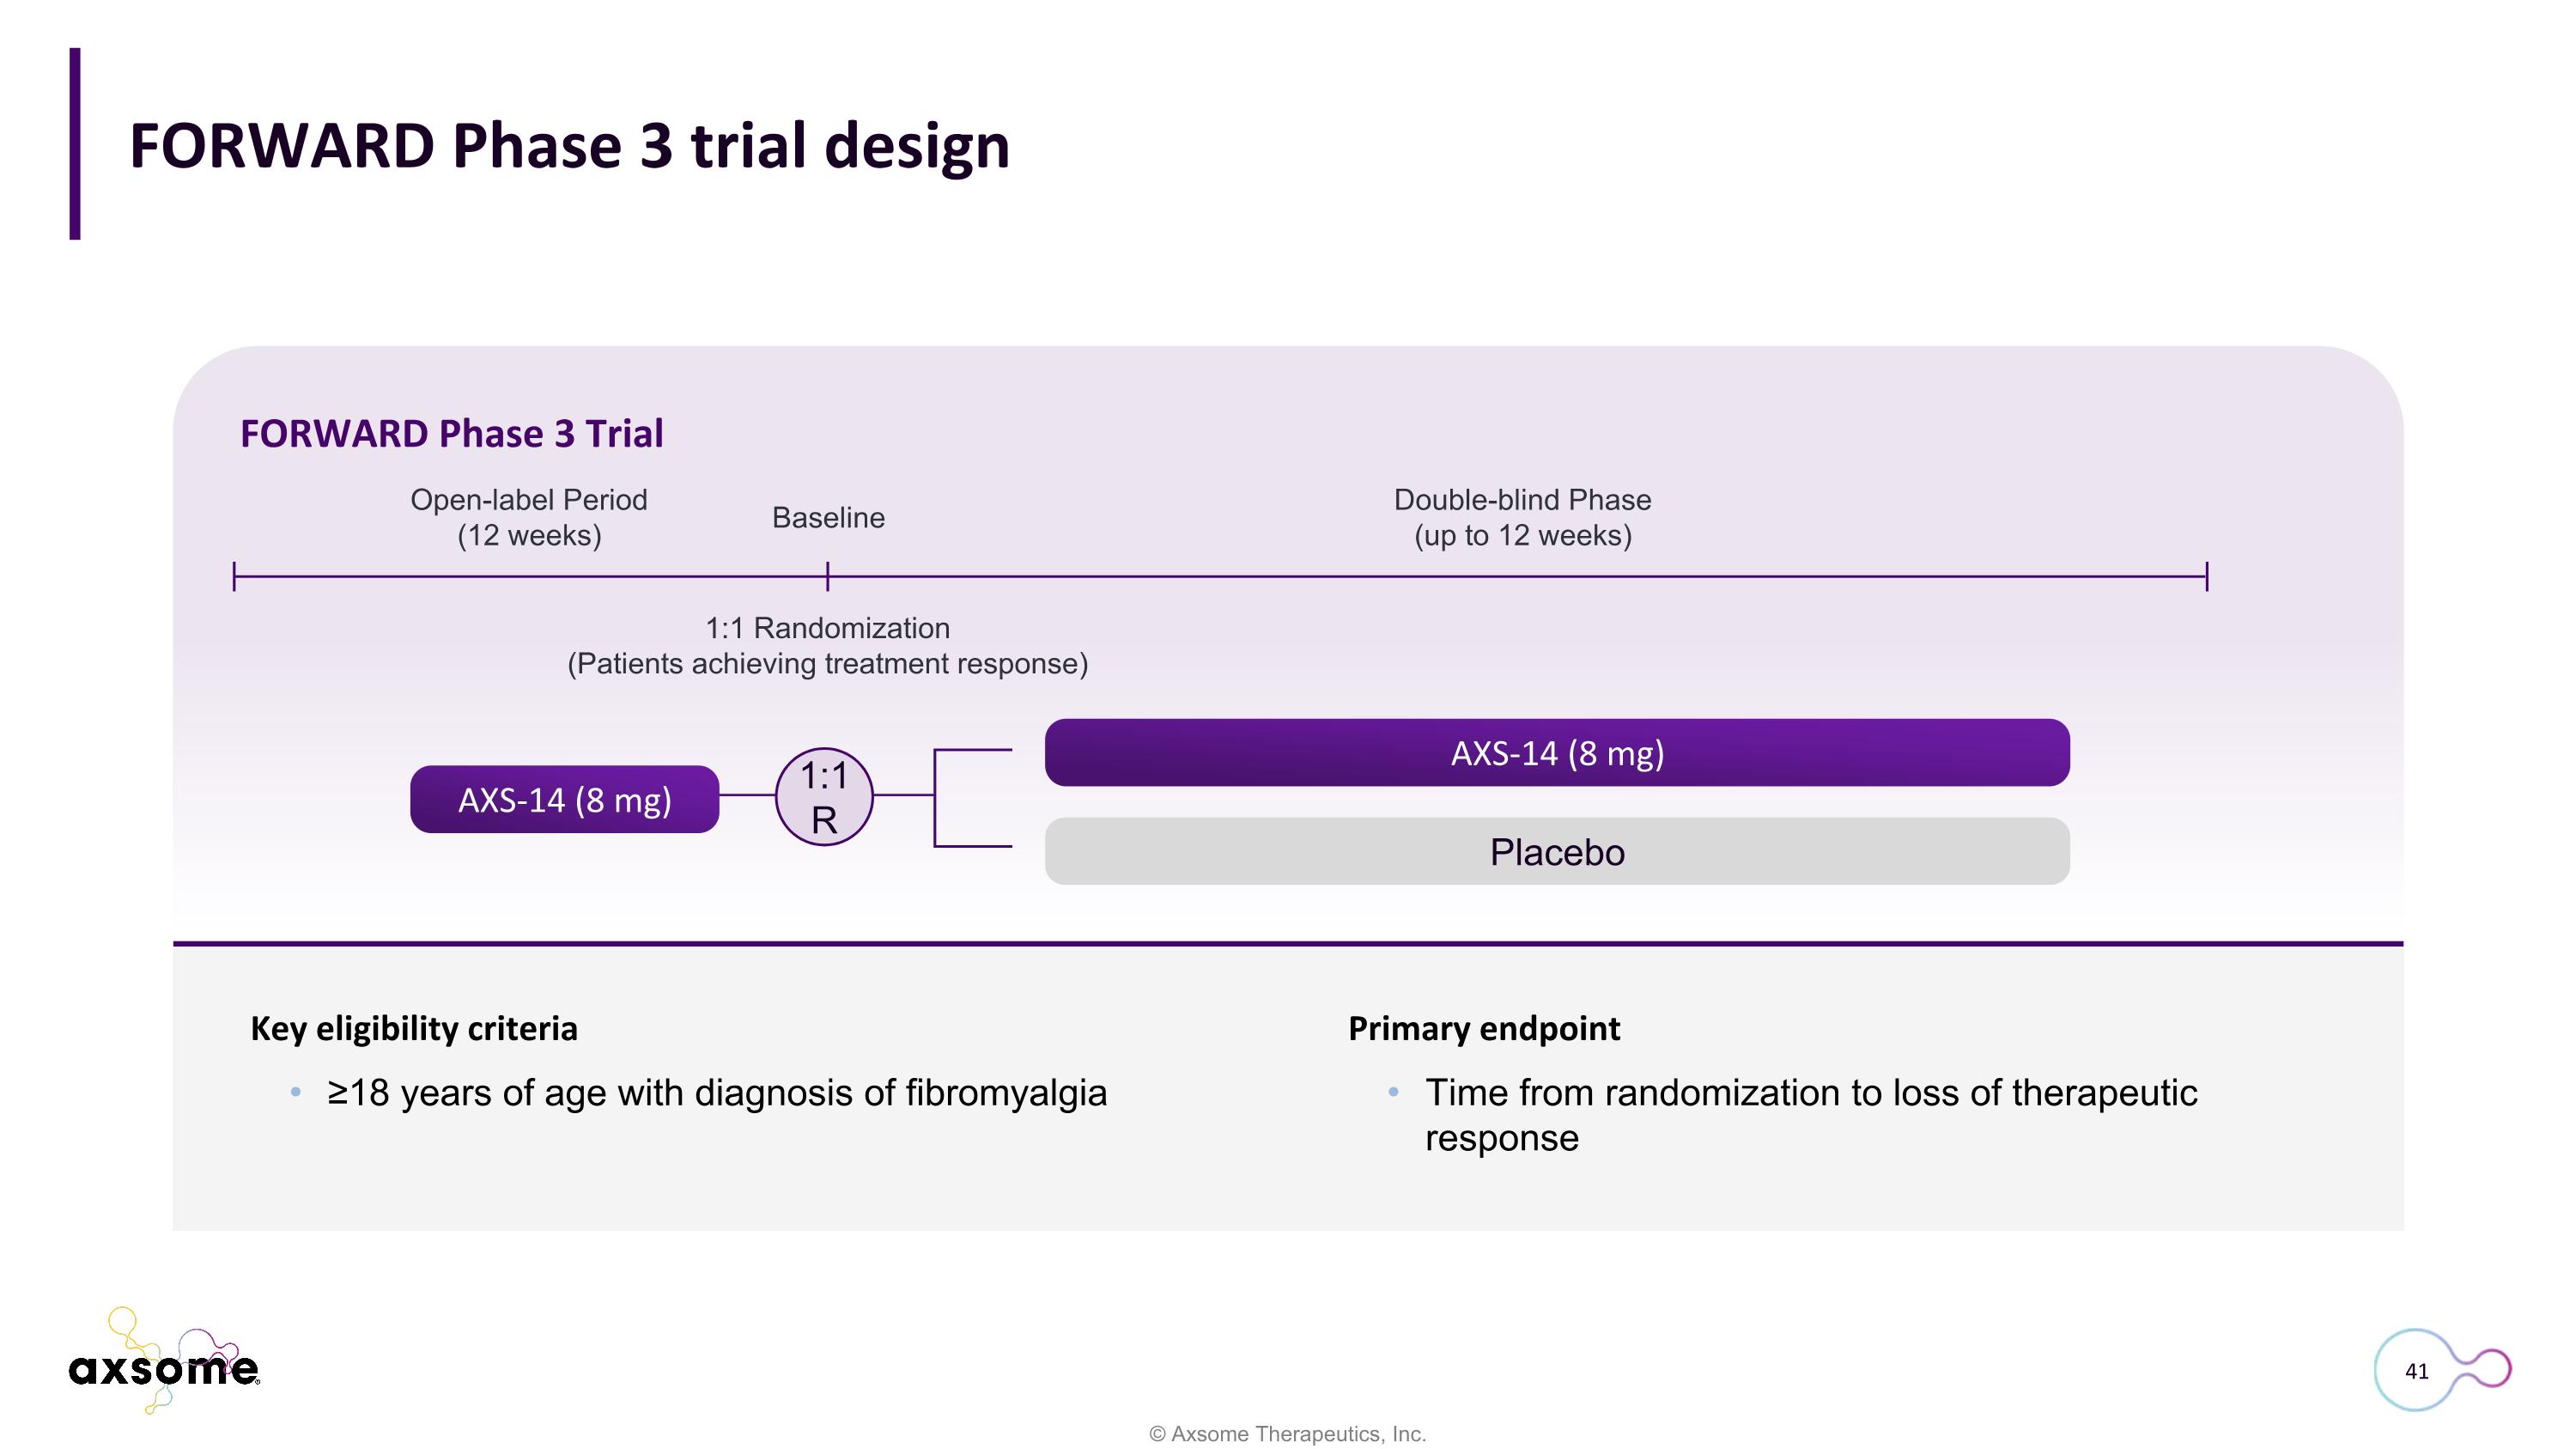Click the ≥18 years of age bullet text
Image resolution: width=2576 pixels, height=1449 pixels.
click(x=717, y=1093)
